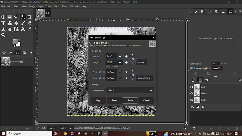The height and width of the screenshot is (136, 242).
Task: Select the Base Image entry in undo history
Action: pyautogui.click(x=16, y=61)
